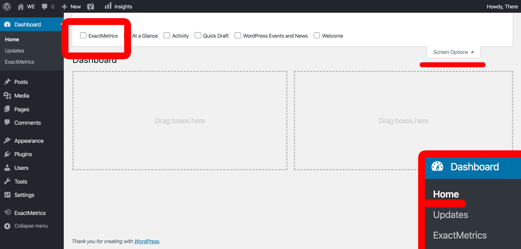Click the Dashboard gauge icon in sidebar

point(7,24)
